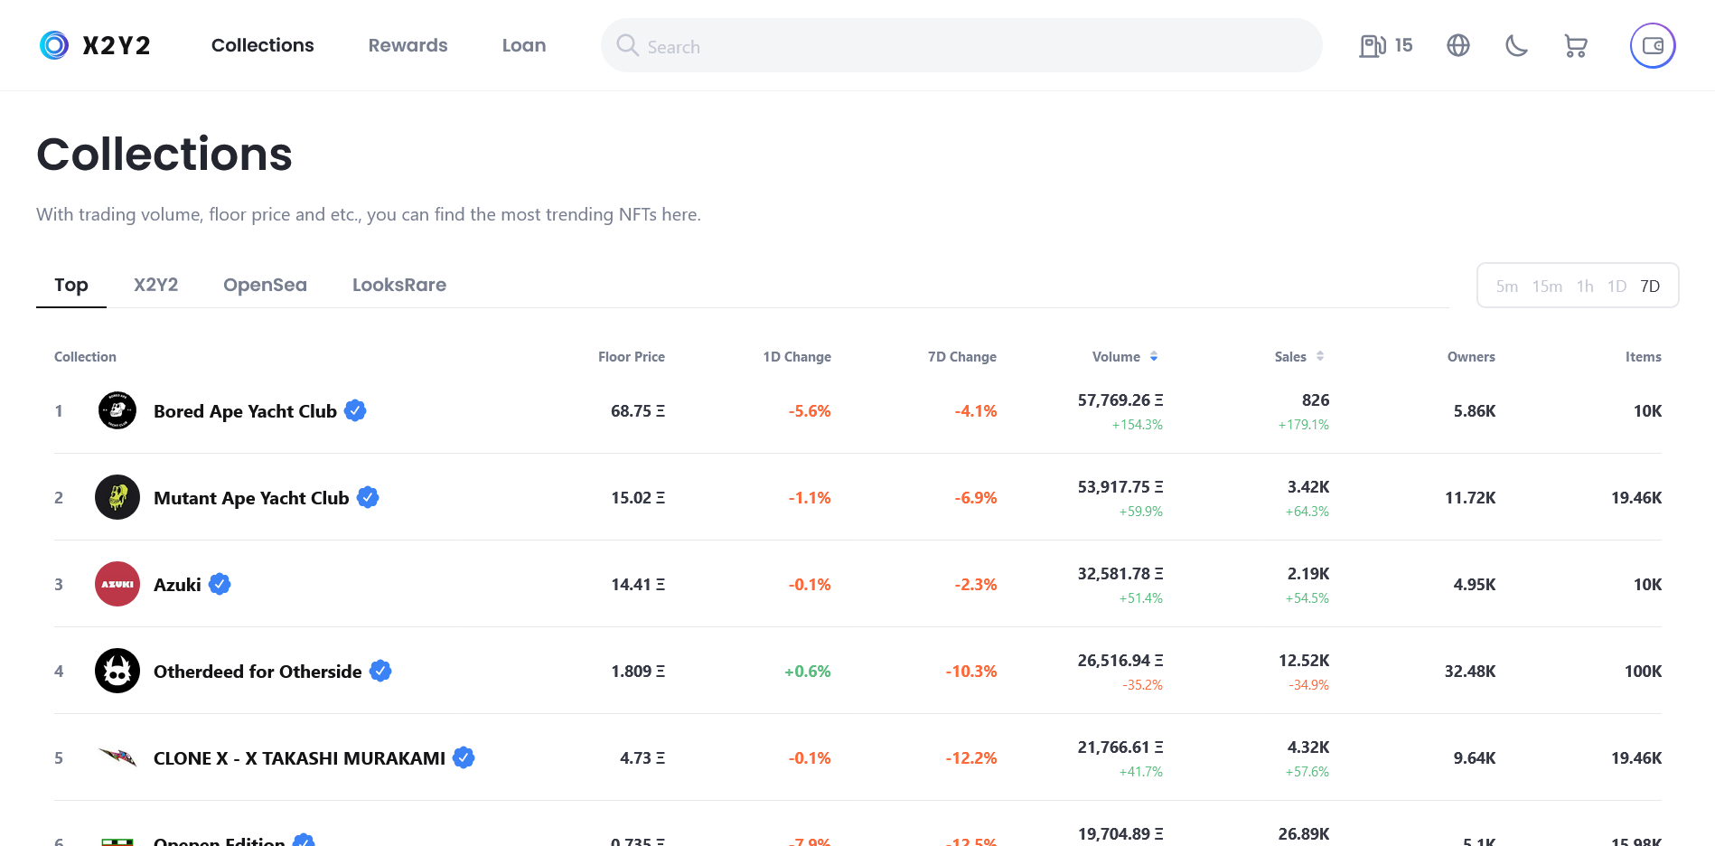Select the Top tab
The image size is (1715, 846).
(71, 285)
